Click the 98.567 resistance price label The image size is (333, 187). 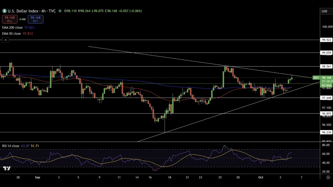pyautogui.click(x=326, y=66)
